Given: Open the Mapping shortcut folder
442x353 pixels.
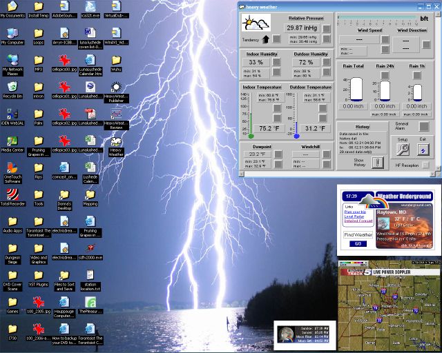Looking at the screenshot, I should pos(90,198).
